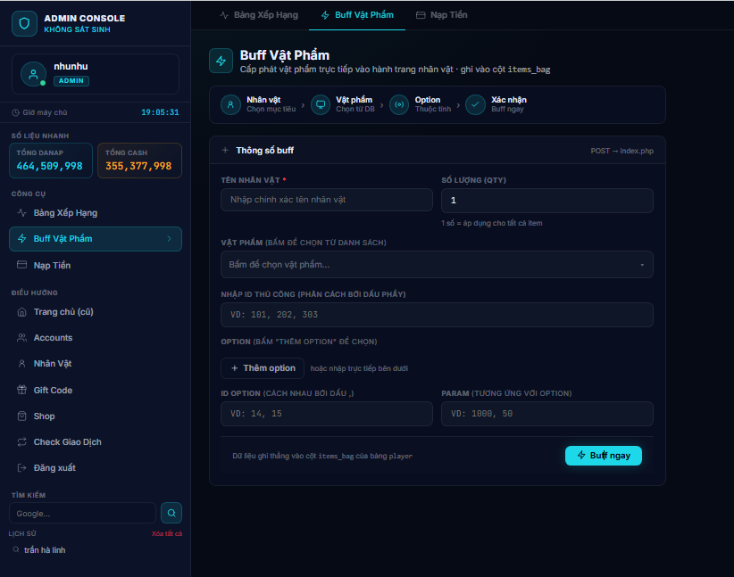The width and height of the screenshot is (734, 577).
Task: Click the Xóa tất cả link
Action: 167,533
